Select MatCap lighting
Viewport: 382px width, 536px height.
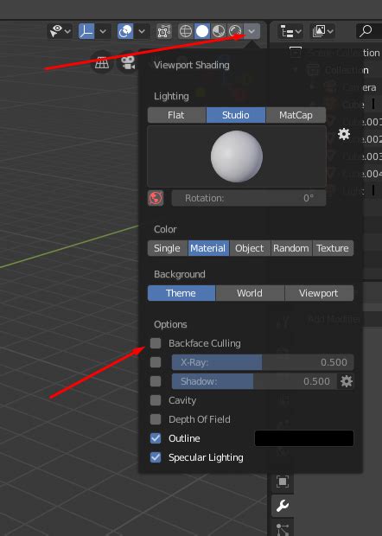(x=296, y=115)
